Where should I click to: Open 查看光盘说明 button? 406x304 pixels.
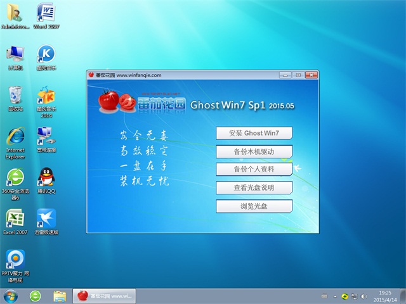point(254,187)
